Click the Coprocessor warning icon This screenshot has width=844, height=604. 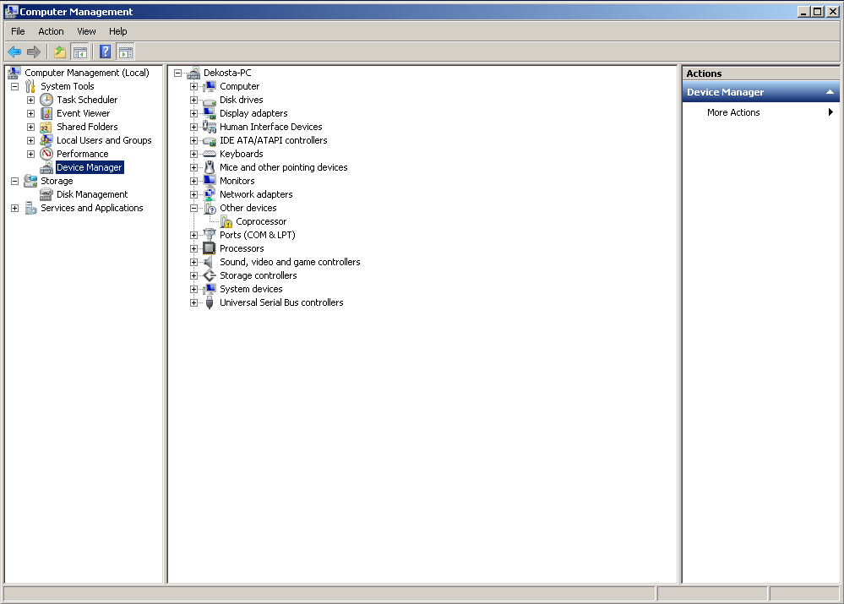click(x=226, y=221)
